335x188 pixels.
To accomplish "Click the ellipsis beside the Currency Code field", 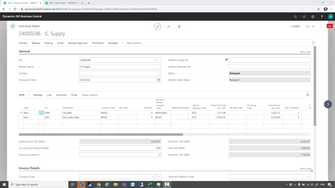I will [x=158, y=177].
